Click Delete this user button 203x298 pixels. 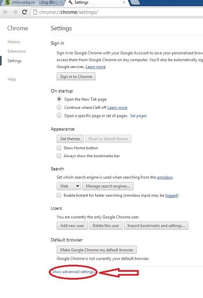tap(106, 226)
